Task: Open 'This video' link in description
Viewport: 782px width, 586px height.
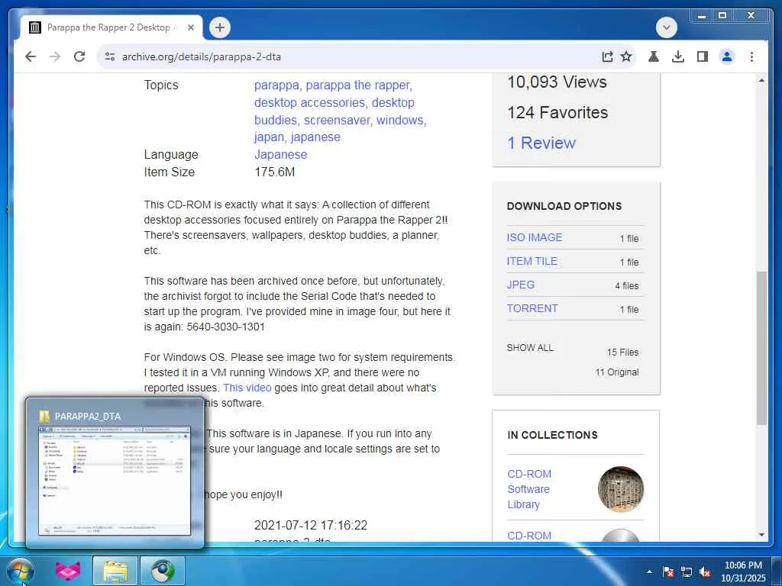Action: tap(247, 388)
